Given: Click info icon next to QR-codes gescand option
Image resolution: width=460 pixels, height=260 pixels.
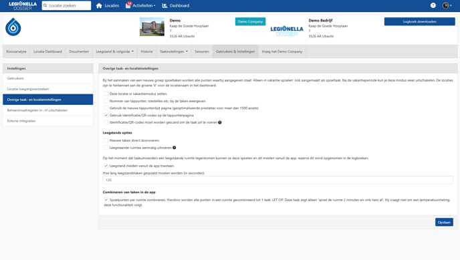Looking at the screenshot, I should pos(220,122).
